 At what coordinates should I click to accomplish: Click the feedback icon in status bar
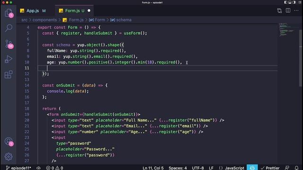[287, 168]
